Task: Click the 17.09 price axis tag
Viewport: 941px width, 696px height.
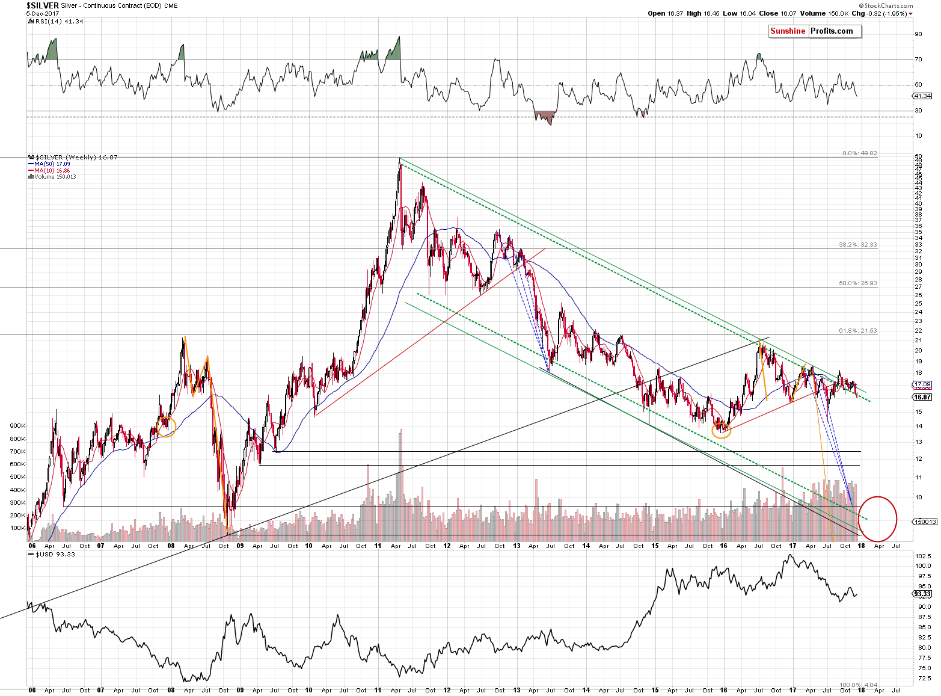Action: point(922,384)
